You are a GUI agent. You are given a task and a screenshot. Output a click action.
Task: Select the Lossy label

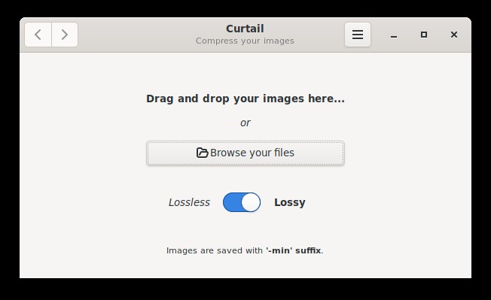pos(290,202)
